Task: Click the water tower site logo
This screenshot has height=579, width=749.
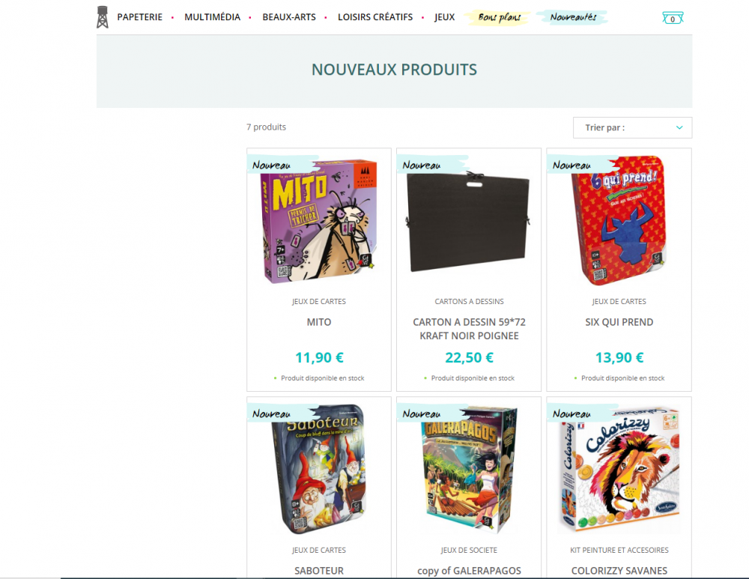Action: 102,17
